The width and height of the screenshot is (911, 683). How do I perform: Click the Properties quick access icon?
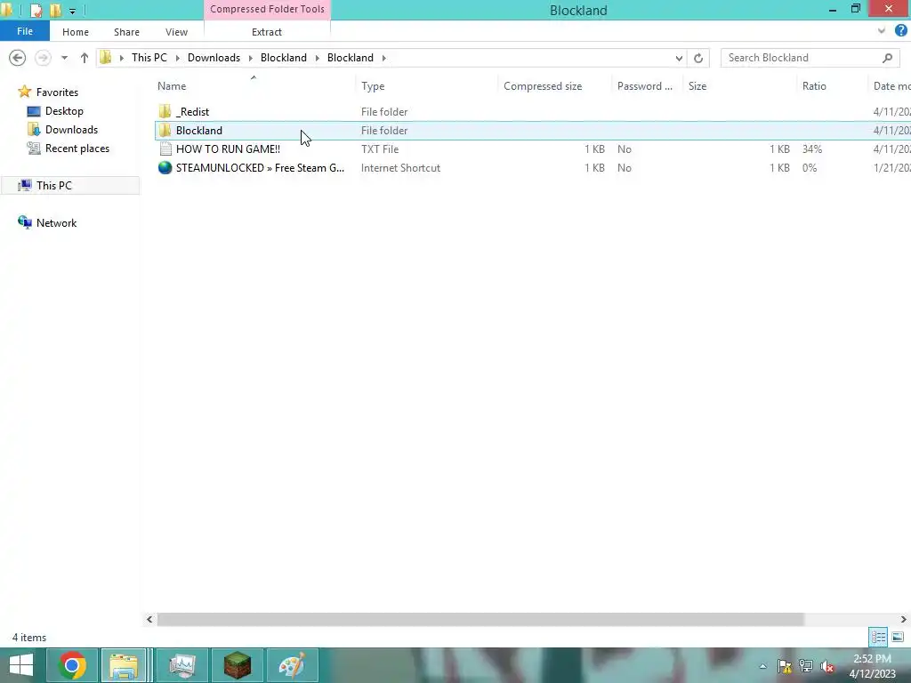(36, 10)
